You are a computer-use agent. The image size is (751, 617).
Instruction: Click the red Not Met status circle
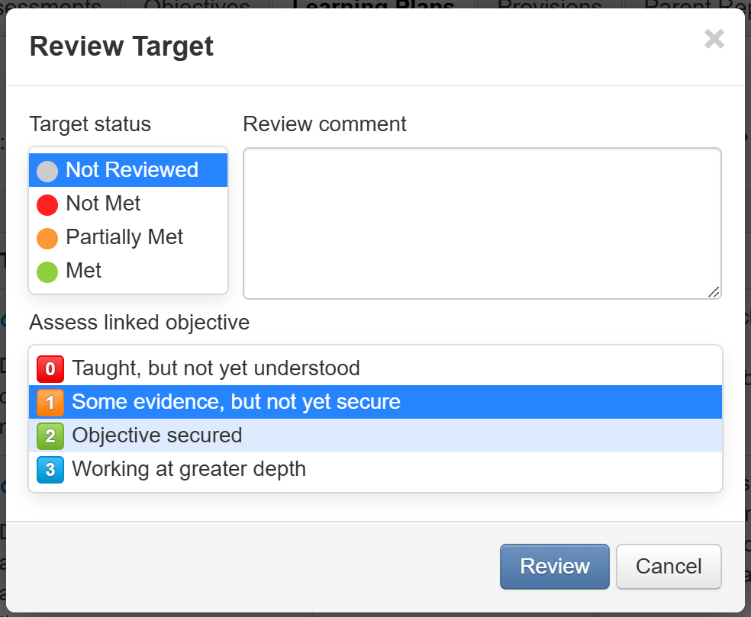pos(47,204)
